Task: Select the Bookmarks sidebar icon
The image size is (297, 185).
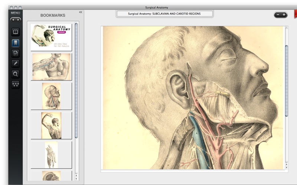Action: click(x=15, y=43)
